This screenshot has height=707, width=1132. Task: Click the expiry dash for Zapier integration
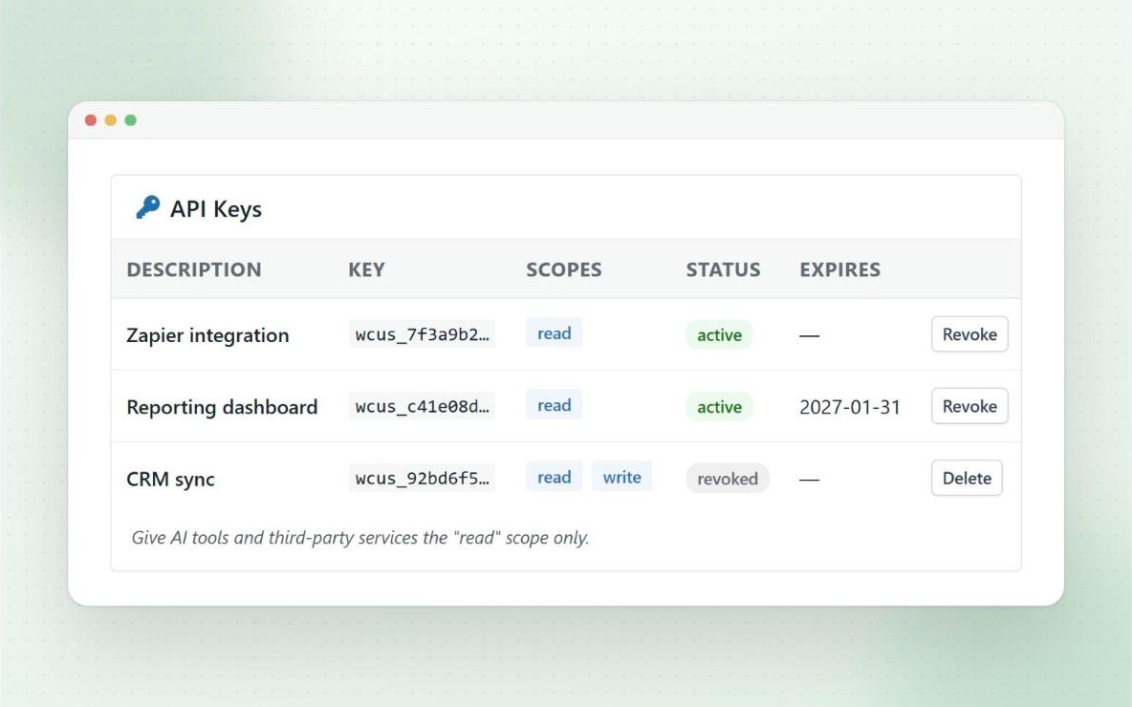click(x=809, y=335)
